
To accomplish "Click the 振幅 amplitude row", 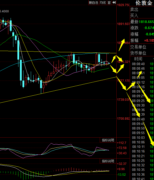I will [x=135, y=40].
